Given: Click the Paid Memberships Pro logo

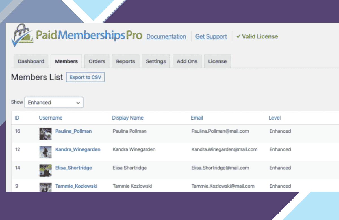Looking at the screenshot, I should (77, 36).
